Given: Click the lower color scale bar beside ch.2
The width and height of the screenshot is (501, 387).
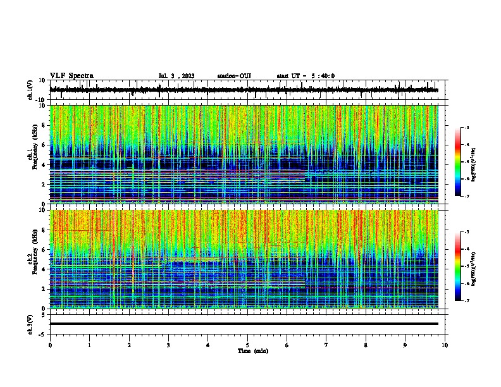Looking at the screenshot, I should [458, 266].
